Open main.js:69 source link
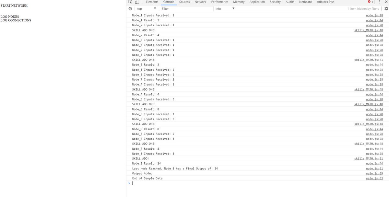389x197 pixels. pos(374,173)
